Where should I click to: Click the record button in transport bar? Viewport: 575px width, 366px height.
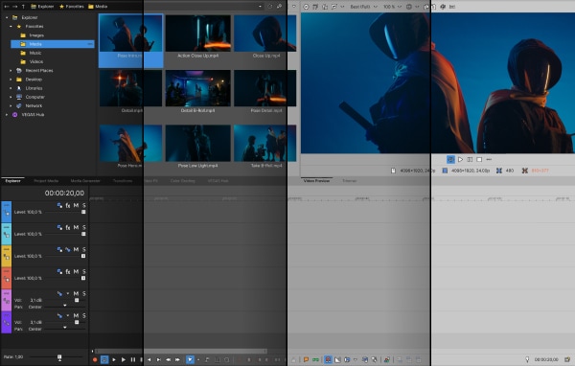95,360
